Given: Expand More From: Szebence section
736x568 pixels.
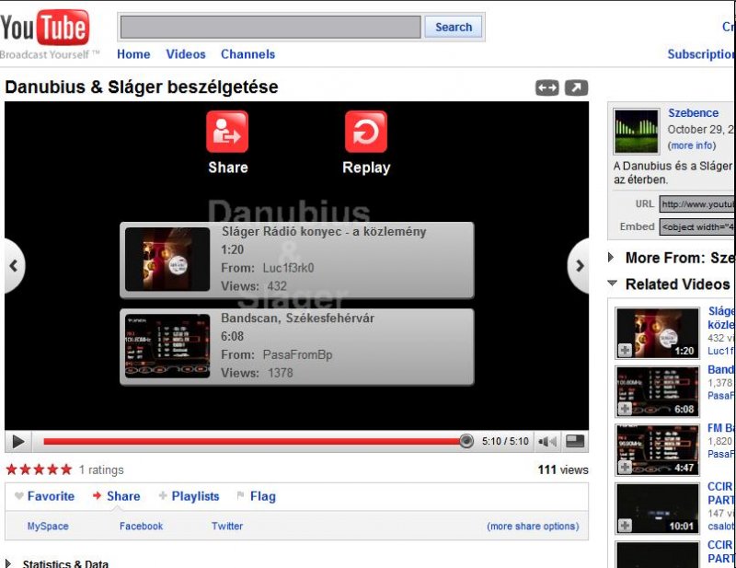Looking at the screenshot, I should click(673, 258).
